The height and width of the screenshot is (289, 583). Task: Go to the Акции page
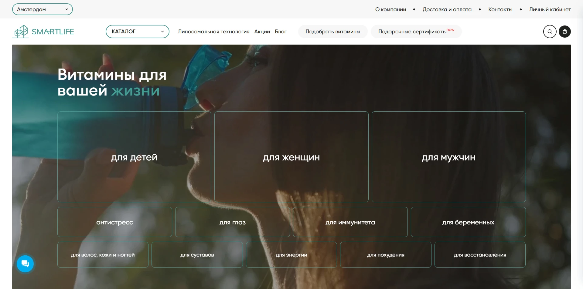coord(262,32)
